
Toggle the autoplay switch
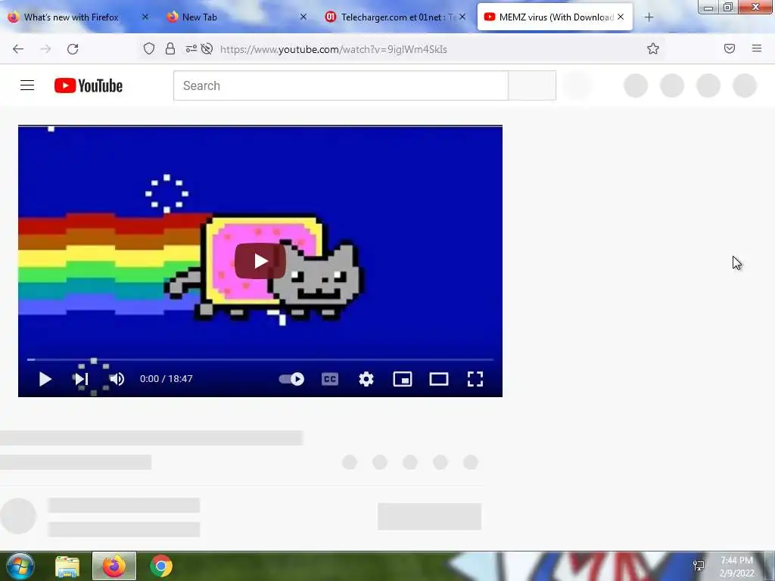[291, 379]
